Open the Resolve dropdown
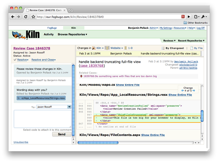 click(x=23, y=60)
